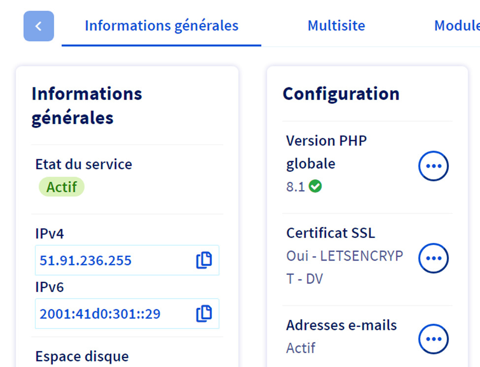Open the Multisite tab
The width and height of the screenshot is (480, 367).
point(336,26)
